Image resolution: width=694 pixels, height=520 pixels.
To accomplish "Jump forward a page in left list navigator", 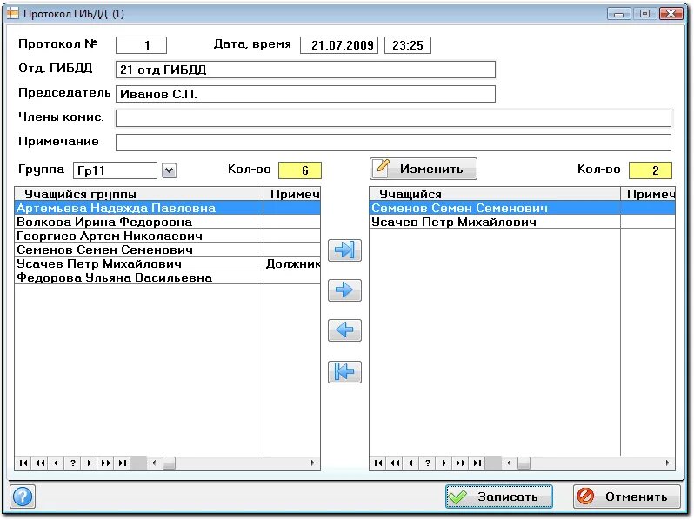I will [x=106, y=463].
